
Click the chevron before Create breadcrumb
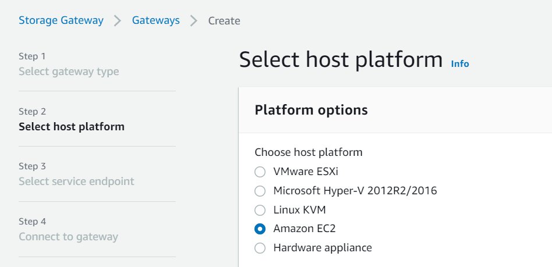pos(194,21)
